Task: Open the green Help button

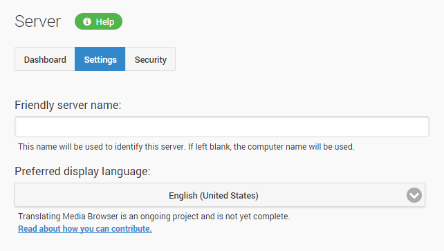Action: [98, 21]
